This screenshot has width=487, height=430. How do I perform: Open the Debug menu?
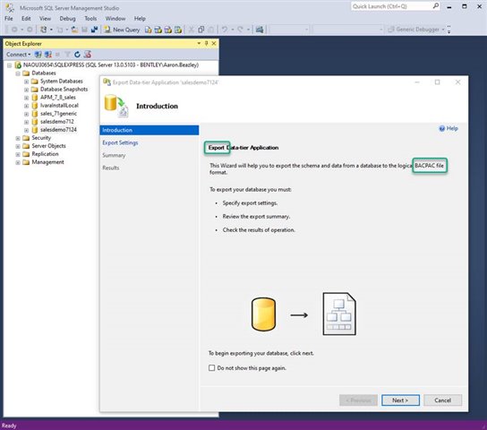coord(67,18)
